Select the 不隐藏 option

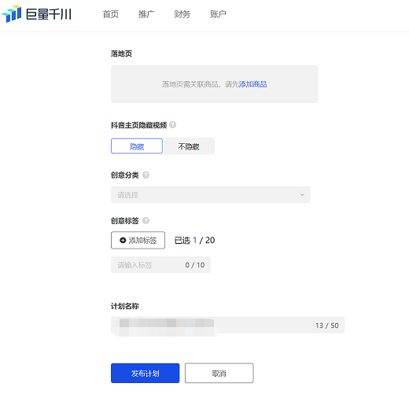click(x=189, y=146)
